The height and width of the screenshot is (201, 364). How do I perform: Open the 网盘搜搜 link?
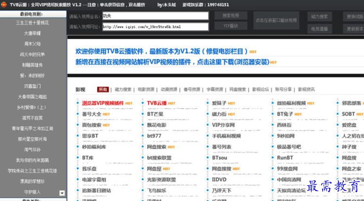[x=222, y=169]
